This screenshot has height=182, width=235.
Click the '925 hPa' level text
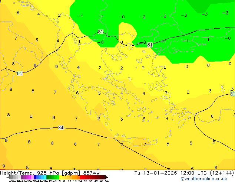pyautogui.click(x=48, y=173)
